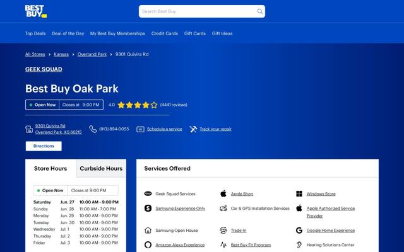Click the Geek Squad Services icon
The width and height of the screenshot is (404, 252).
(148, 193)
